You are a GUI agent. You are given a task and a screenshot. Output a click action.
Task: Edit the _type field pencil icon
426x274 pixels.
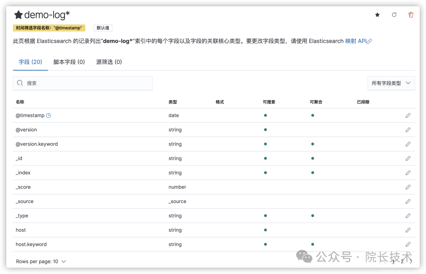coord(408,216)
